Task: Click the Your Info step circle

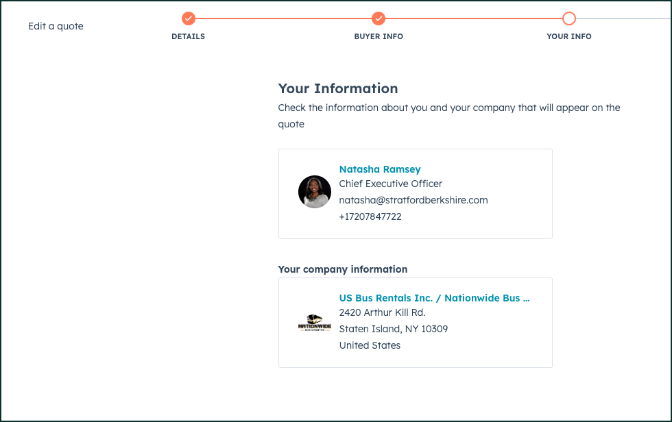Action: 569,18
